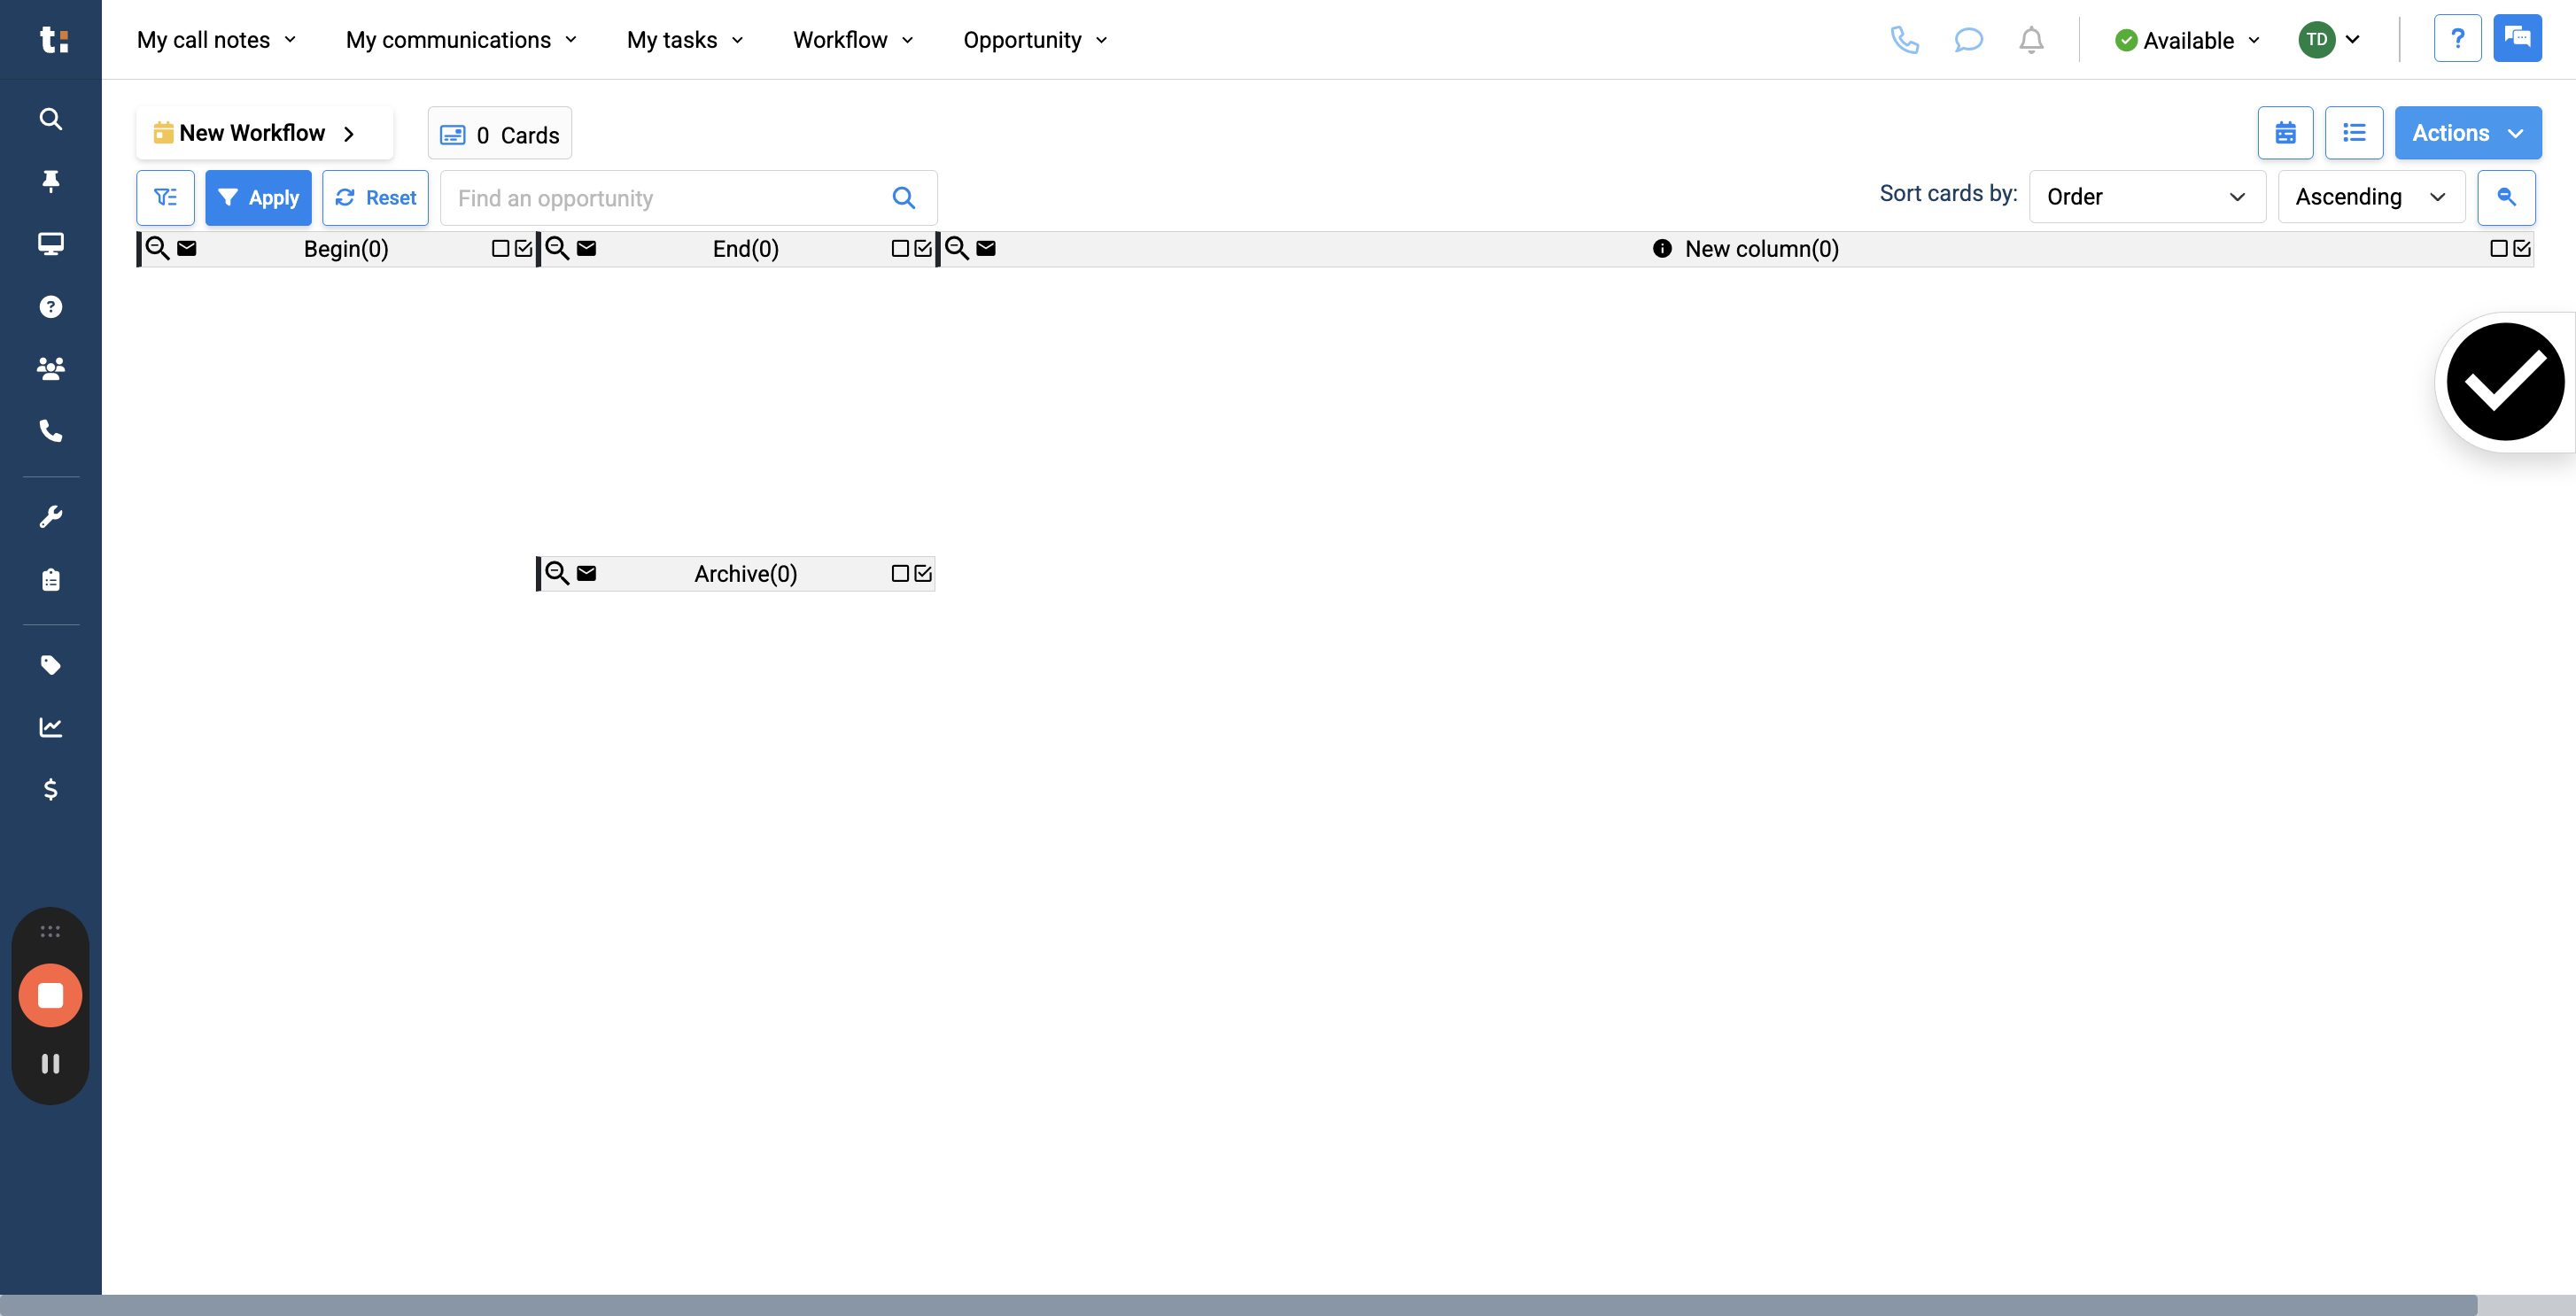Viewport: 2576px width, 1316px height.
Task: Switch to list view near Actions
Action: 2355,132
